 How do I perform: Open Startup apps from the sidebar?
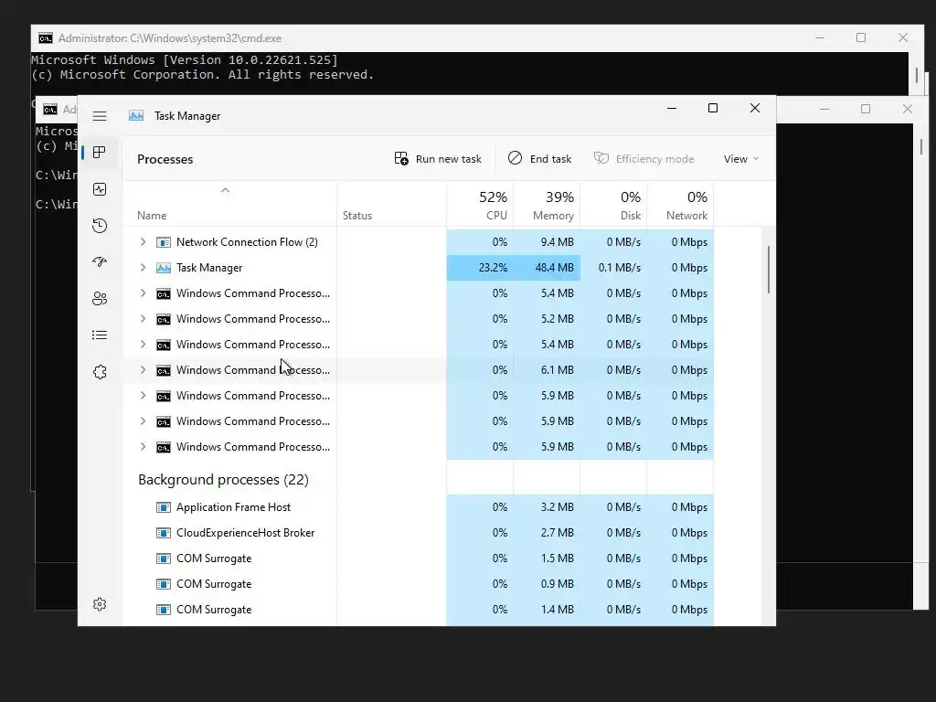click(x=100, y=261)
